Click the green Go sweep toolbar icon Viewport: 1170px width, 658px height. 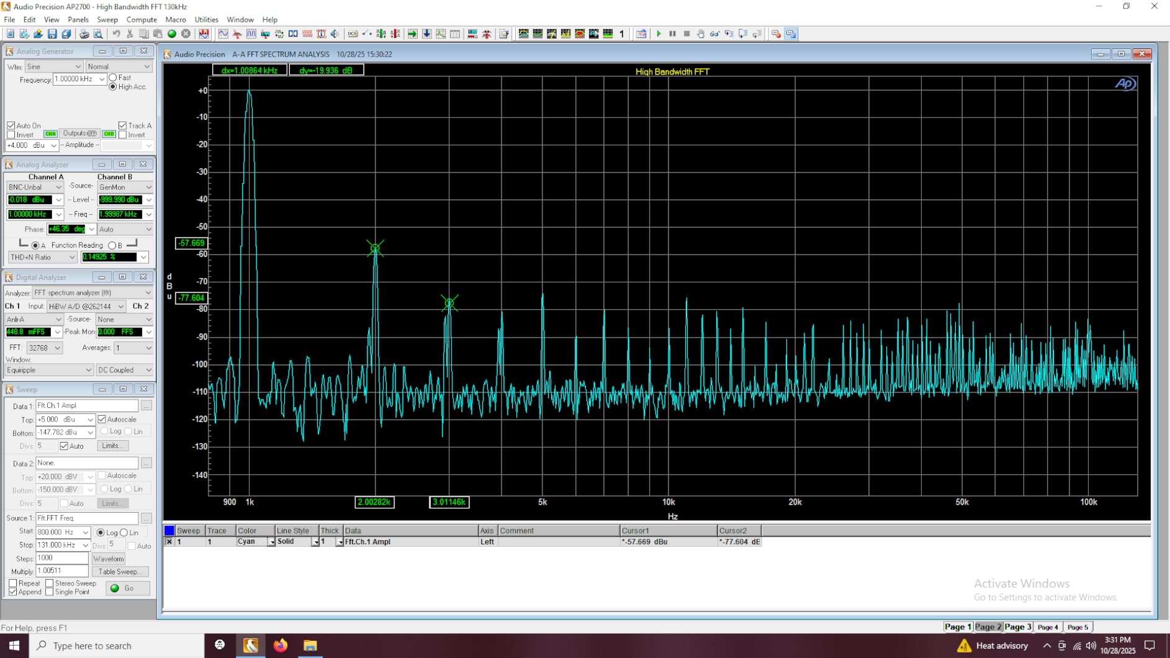pyautogui.click(x=172, y=34)
